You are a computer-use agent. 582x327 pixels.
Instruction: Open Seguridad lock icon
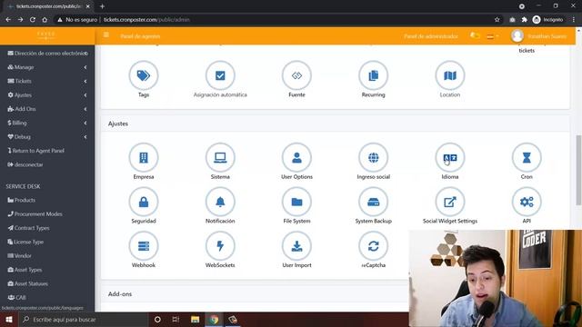pos(144,202)
